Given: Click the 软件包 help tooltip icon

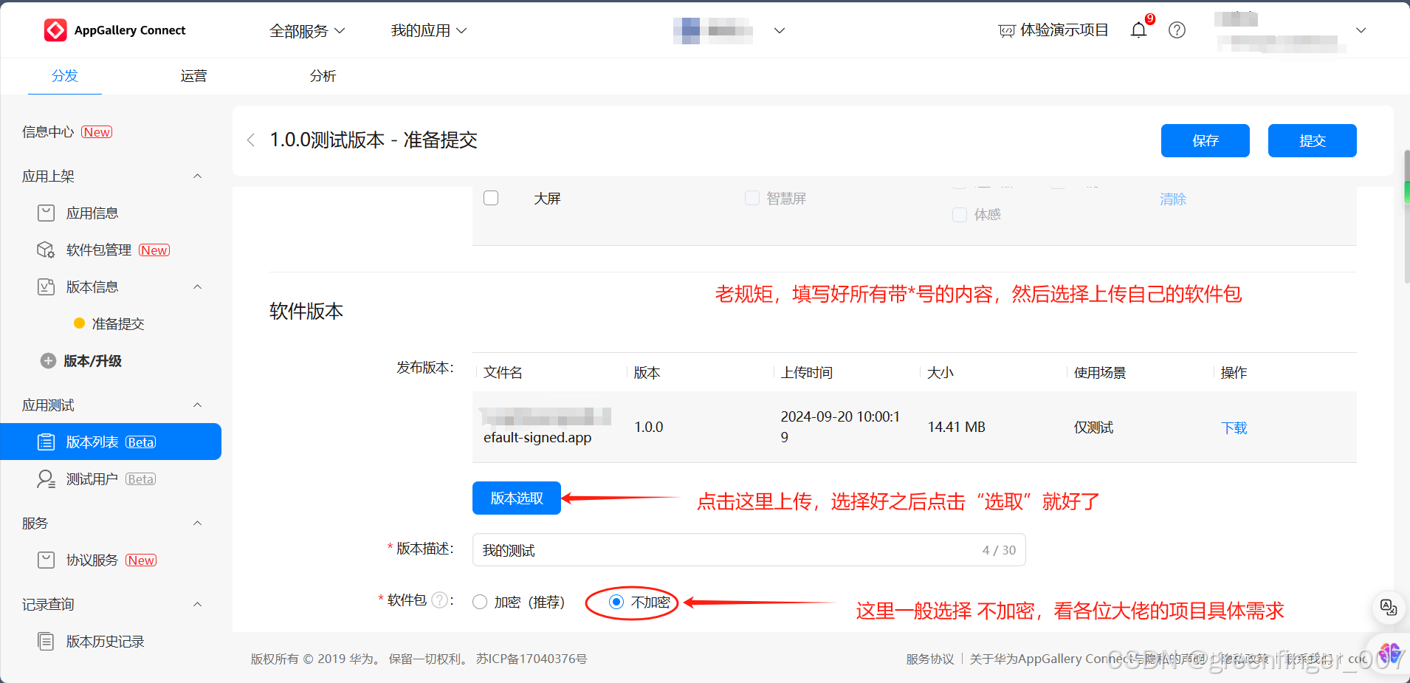Looking at the screenshot, I should click(439, 600).
